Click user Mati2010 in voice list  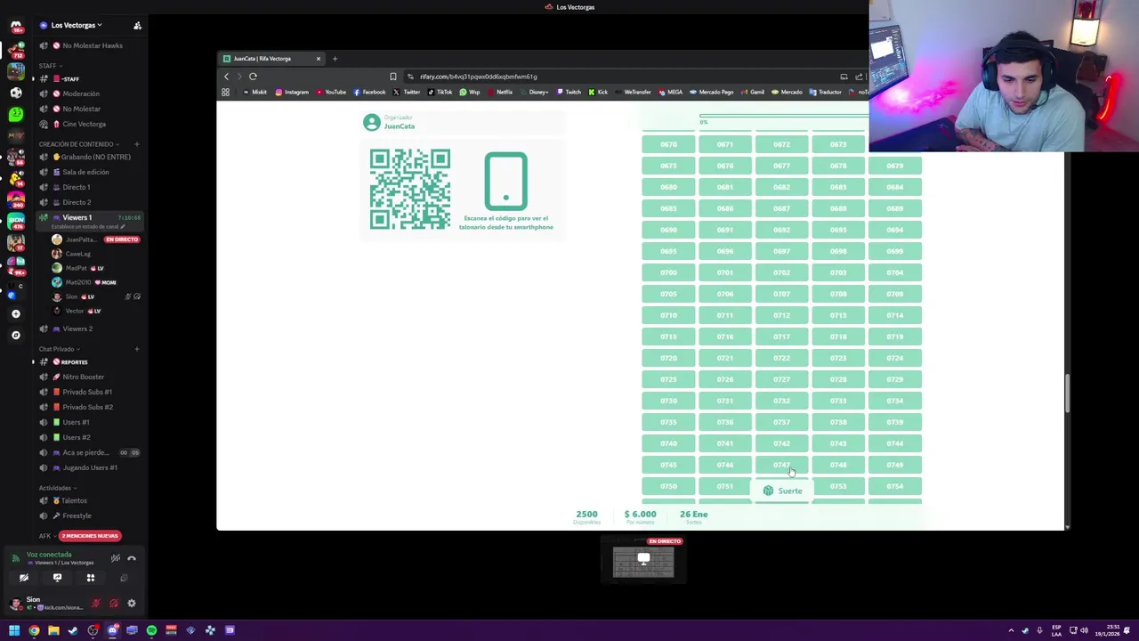point(94,282)
